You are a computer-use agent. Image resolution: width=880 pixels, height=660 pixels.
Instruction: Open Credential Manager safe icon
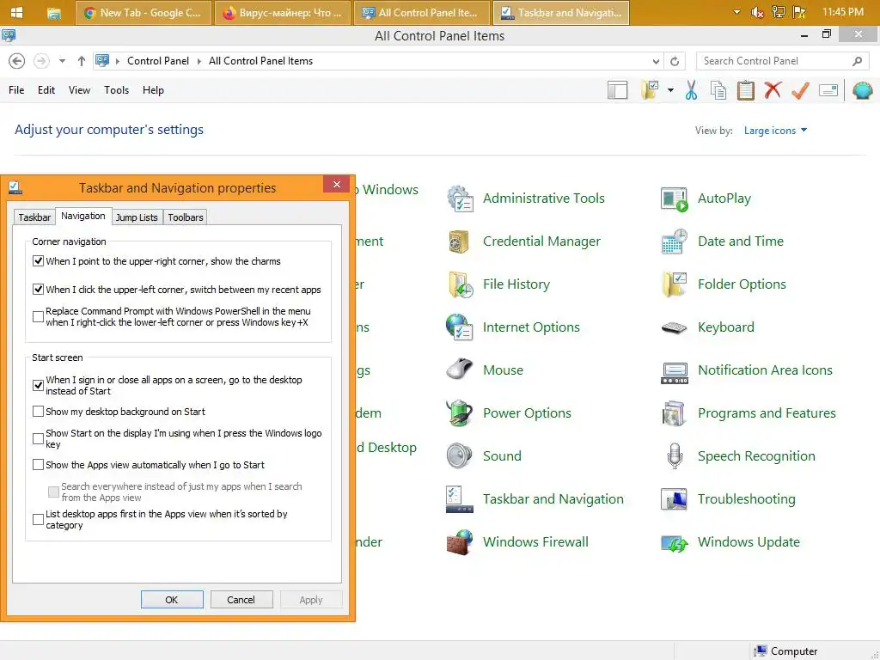pyautogui.click(x=460, y=241)
